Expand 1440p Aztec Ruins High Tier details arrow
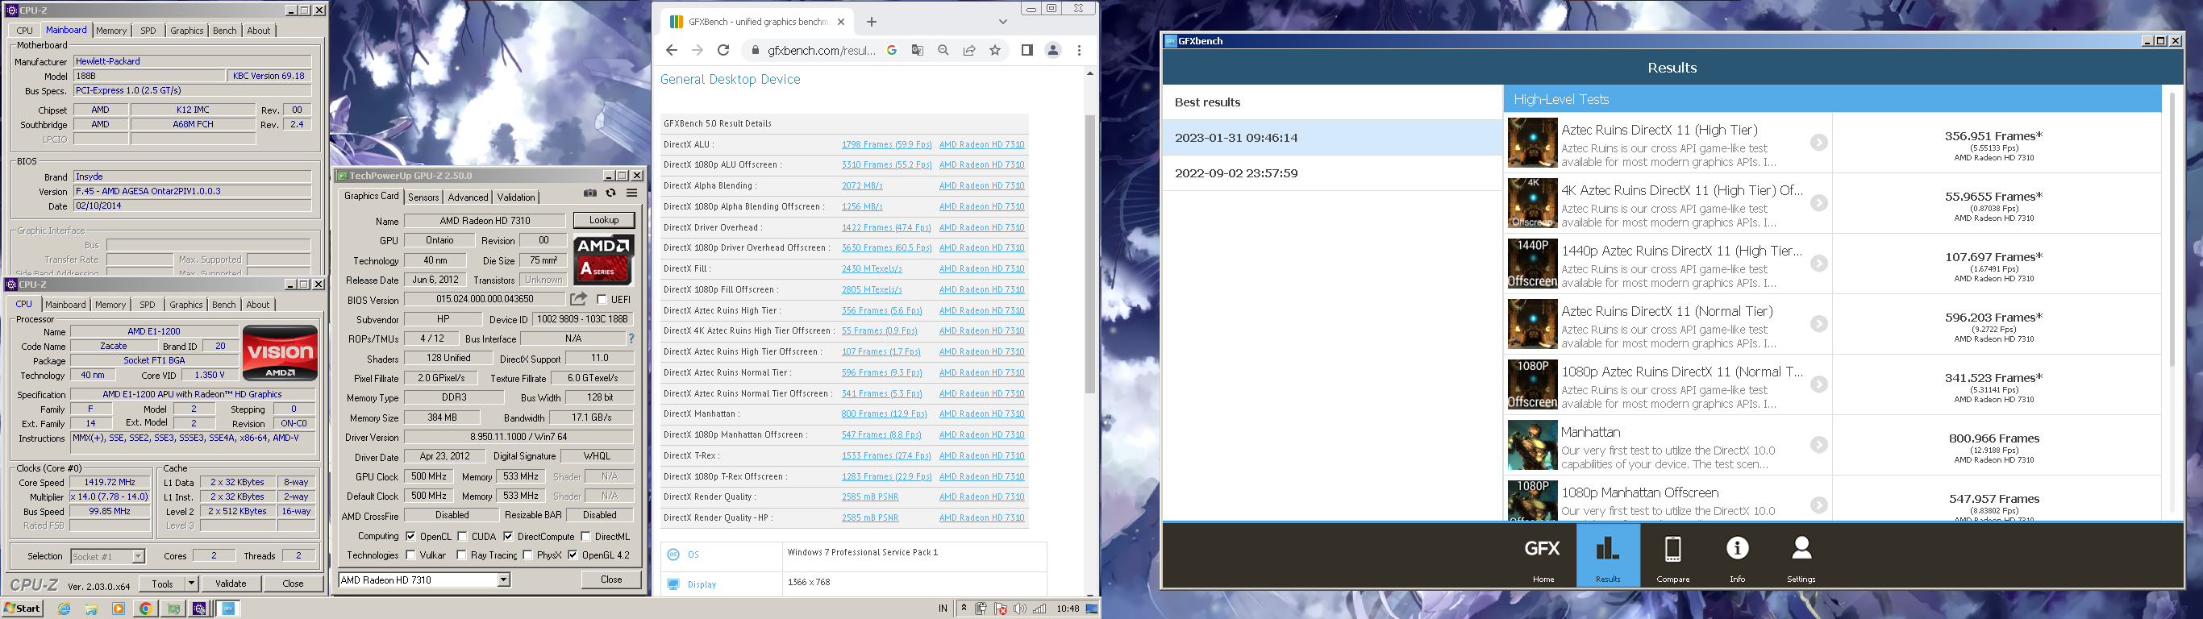Screen dimensions: 2203x619 click(x=1818, y=264)
